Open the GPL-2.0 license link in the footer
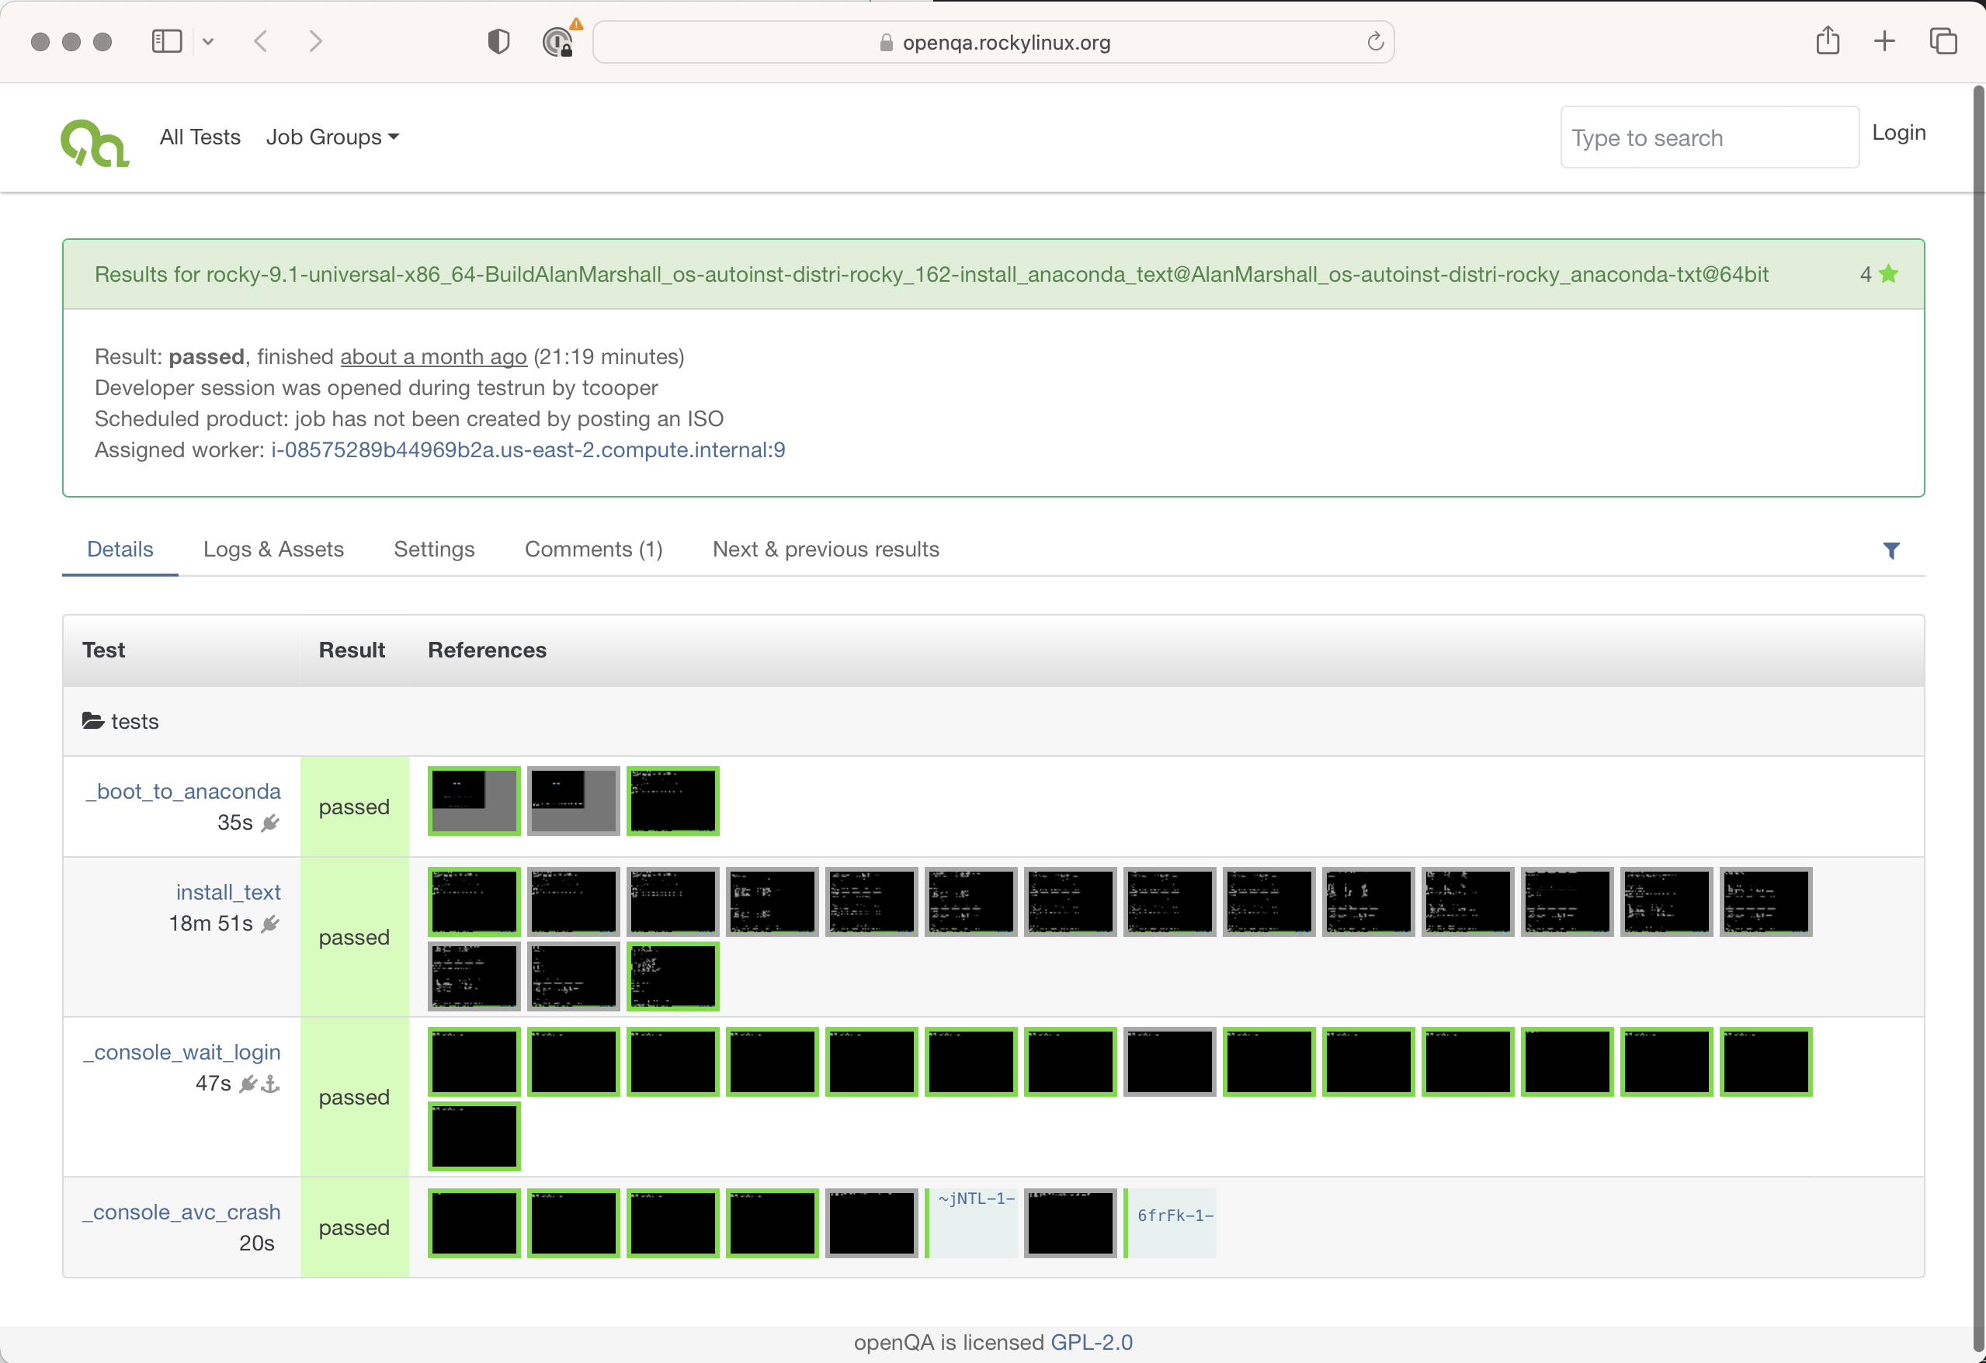1986x1363 pixels. 1092,1341
